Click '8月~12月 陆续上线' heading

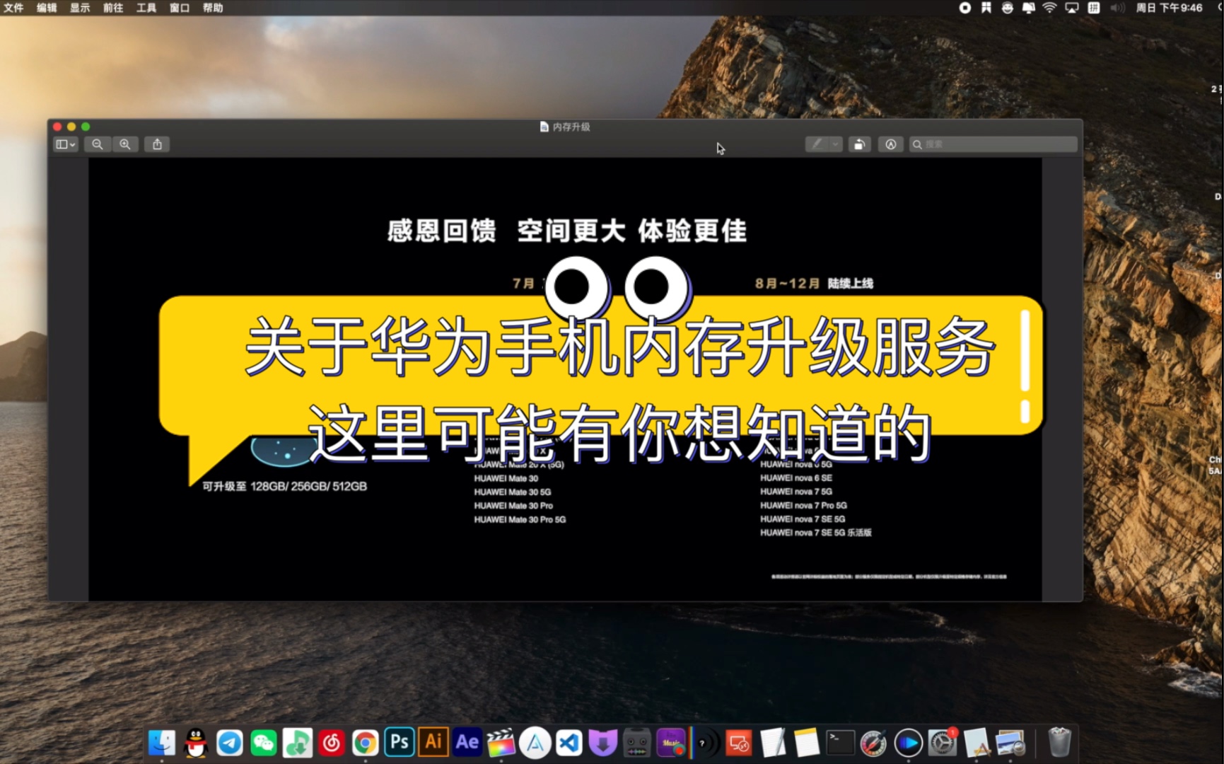(814, 284)
